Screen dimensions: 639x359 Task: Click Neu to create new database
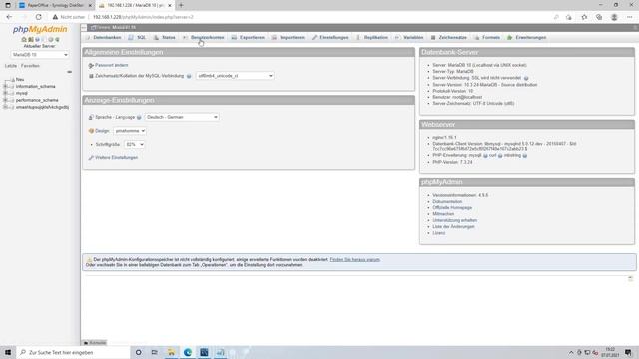tap(20, 80)
